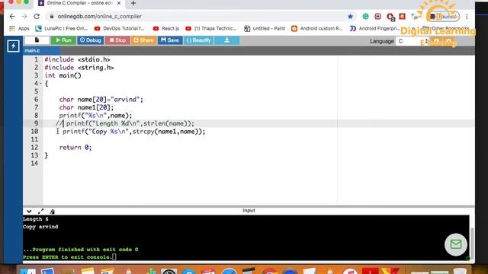The image size is (488, 274).
Task: Open the Thapa Technic bookmark
Action: pos(211,29)
